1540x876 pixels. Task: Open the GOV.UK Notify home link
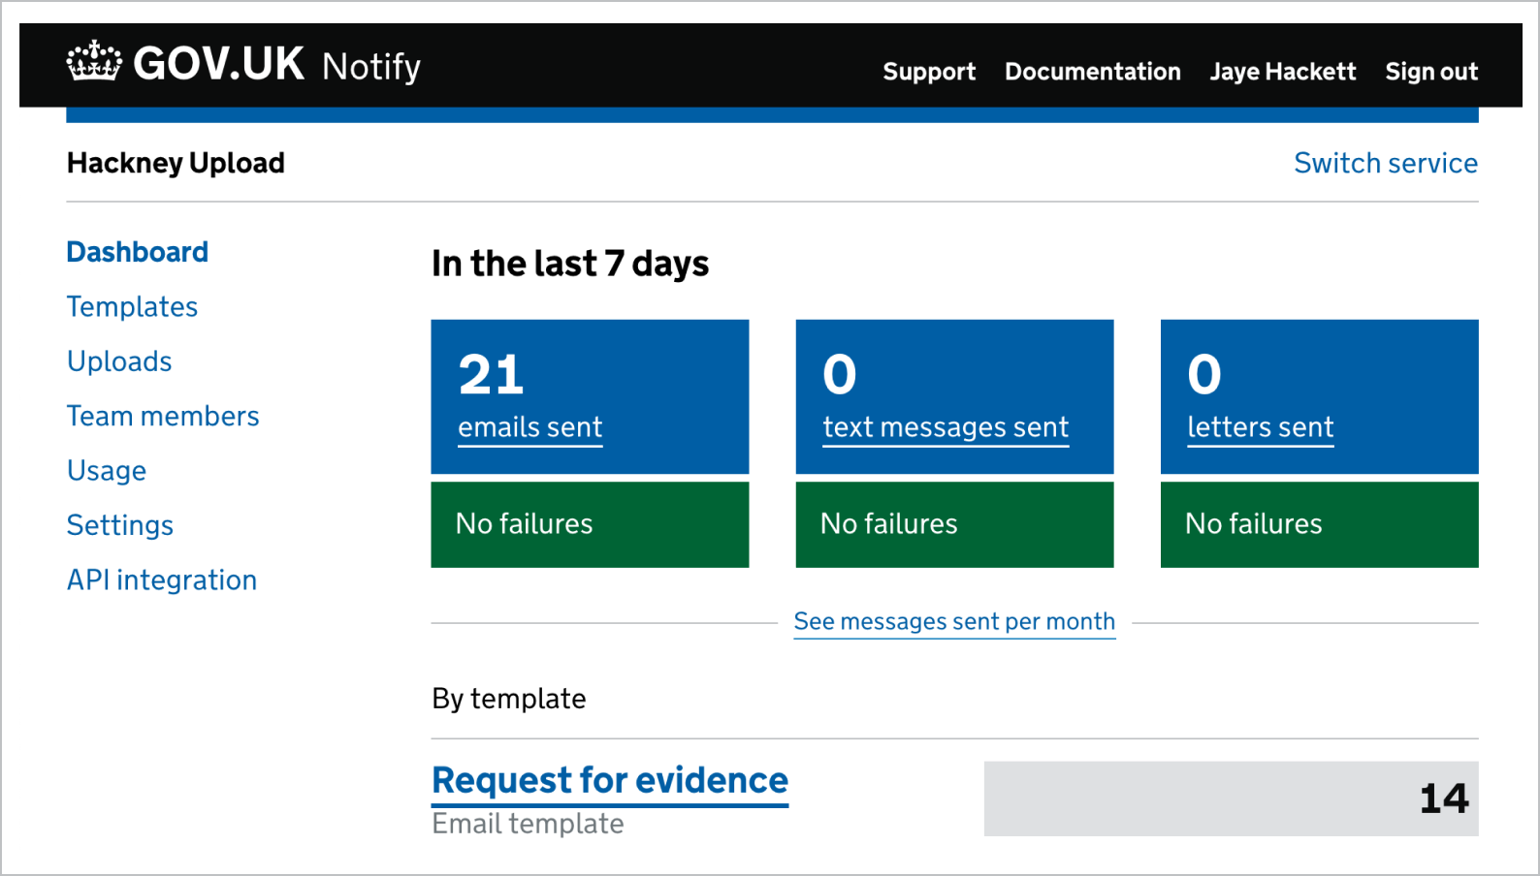243,64
